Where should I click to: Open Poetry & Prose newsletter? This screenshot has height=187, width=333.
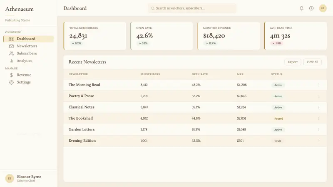(x=81, y=96)
